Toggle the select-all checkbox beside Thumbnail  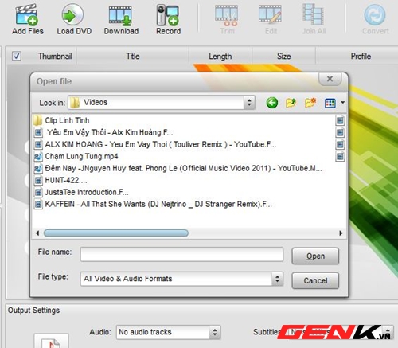coord(17,56)
